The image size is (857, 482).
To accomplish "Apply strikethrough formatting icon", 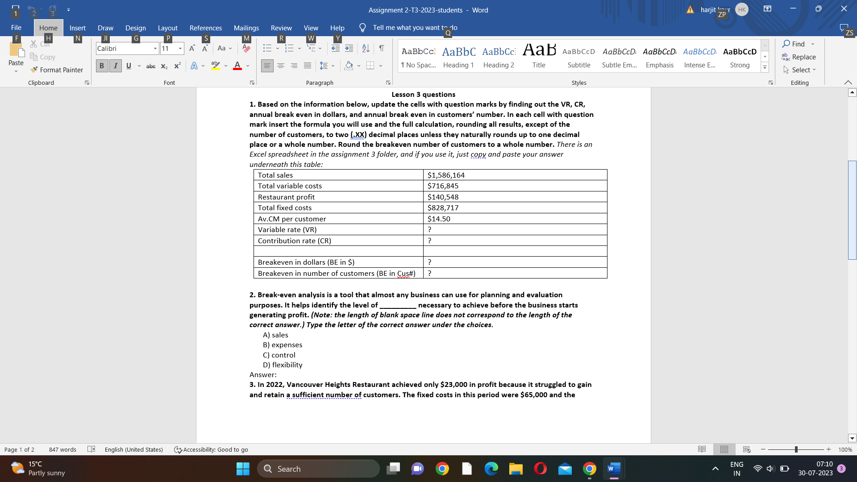I will click(151, 66).
